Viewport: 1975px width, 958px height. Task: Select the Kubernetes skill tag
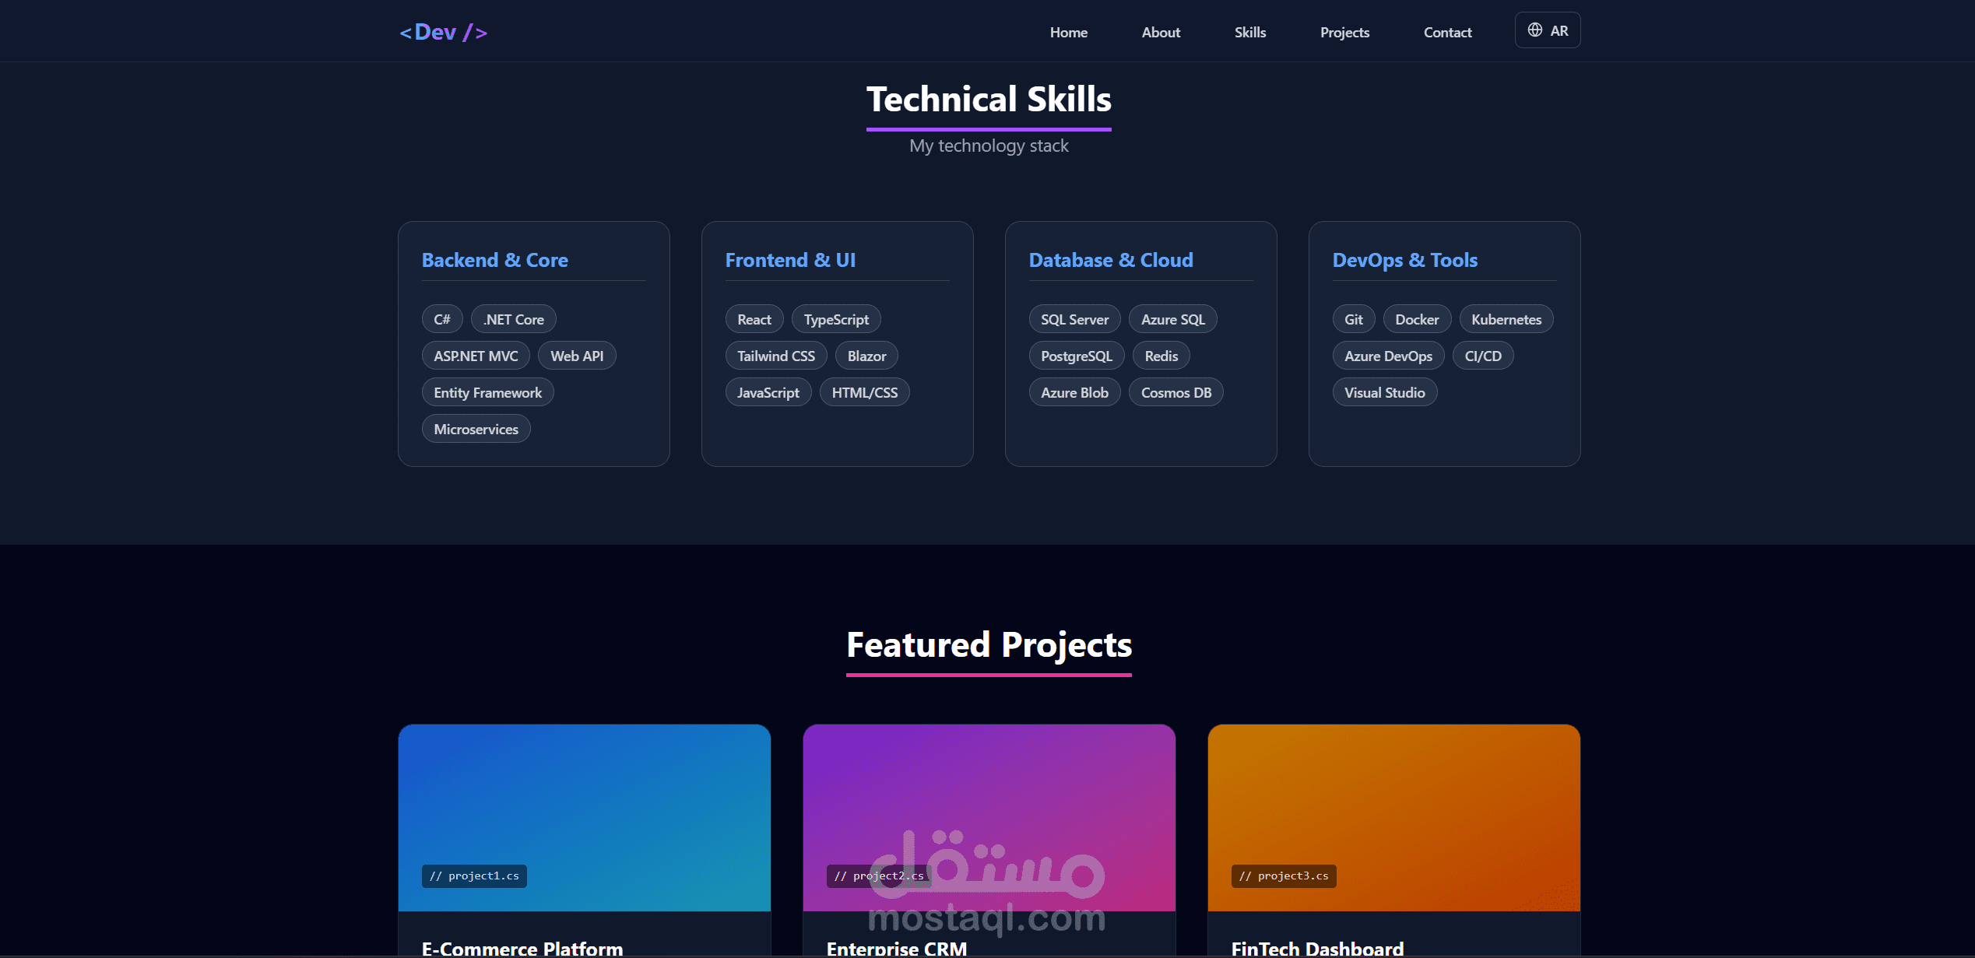click(x=1506, y=319)
